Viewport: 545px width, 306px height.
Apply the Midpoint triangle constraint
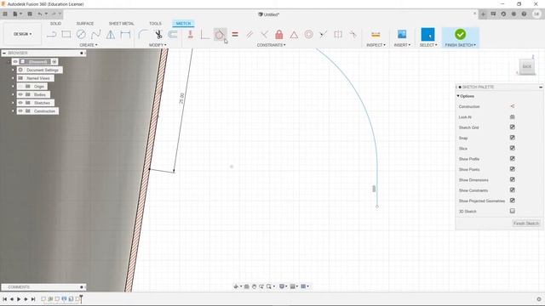pyautogui.click(x=294, y=35)
